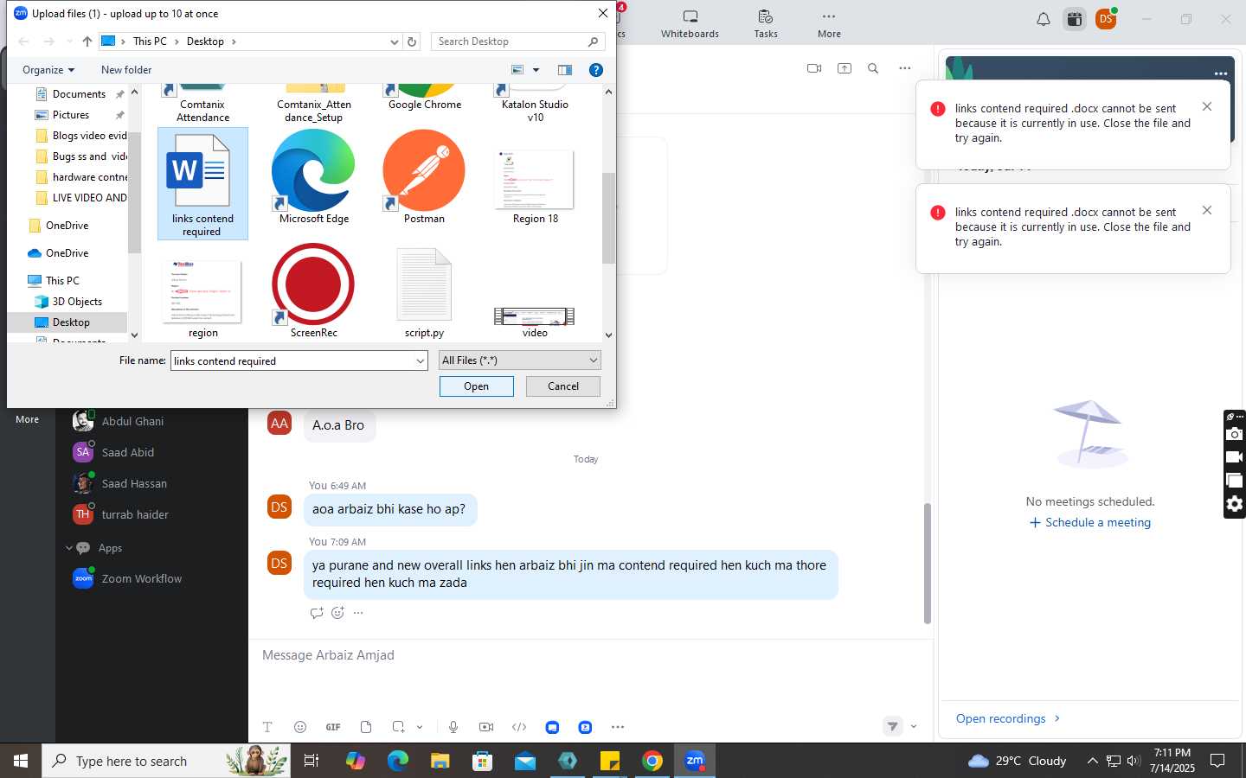Select the script.py file
This screenshot has height=778, width=1246.
pyautogui.click(x=424, y=291)
